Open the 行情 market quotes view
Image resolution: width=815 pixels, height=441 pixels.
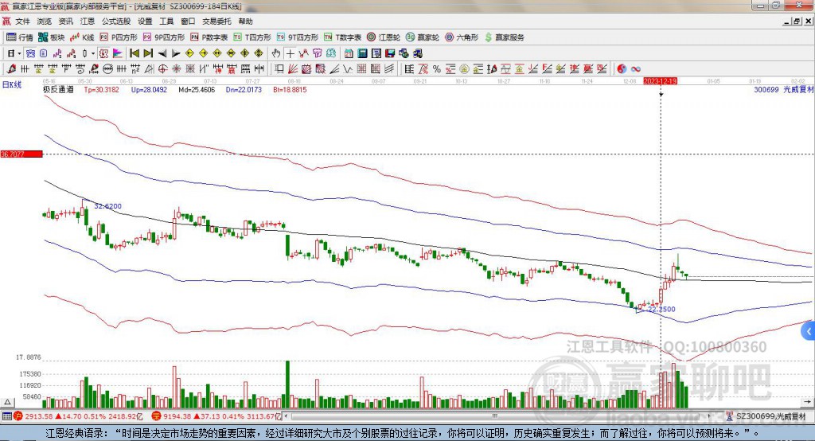(x=20, y=37)
